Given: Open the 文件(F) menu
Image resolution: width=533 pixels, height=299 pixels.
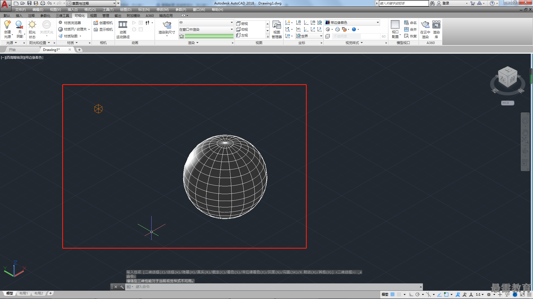Looking at the screenshot, I should [20, 9].
